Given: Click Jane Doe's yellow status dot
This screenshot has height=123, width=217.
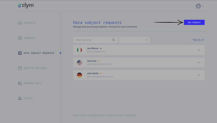Looking at the screenshot, I should click(x=99, y=61).
